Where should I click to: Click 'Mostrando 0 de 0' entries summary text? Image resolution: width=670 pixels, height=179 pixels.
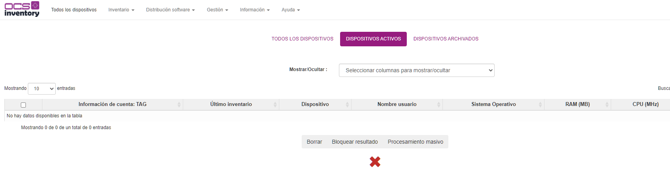(66, 128)
